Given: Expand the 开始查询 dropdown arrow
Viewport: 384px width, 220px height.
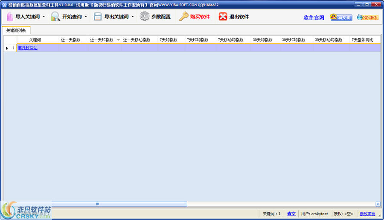Looking at the screenshot, I should click(86, 17).
